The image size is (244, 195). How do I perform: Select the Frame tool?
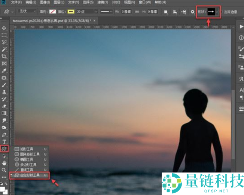tap(4, 63)
